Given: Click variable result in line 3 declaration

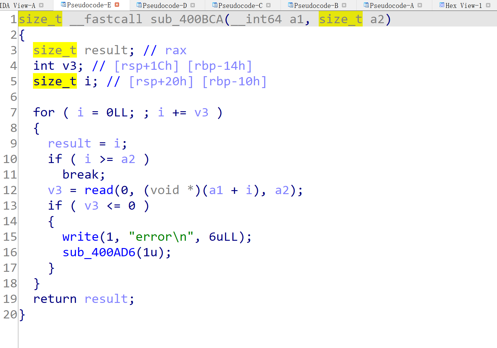Looking at the screenshot, I should (106, 50).
